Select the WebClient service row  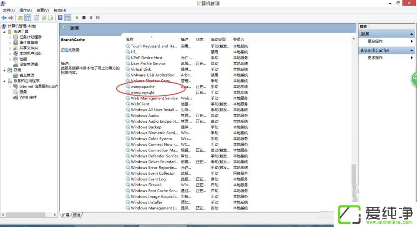(x=187, y=104)
